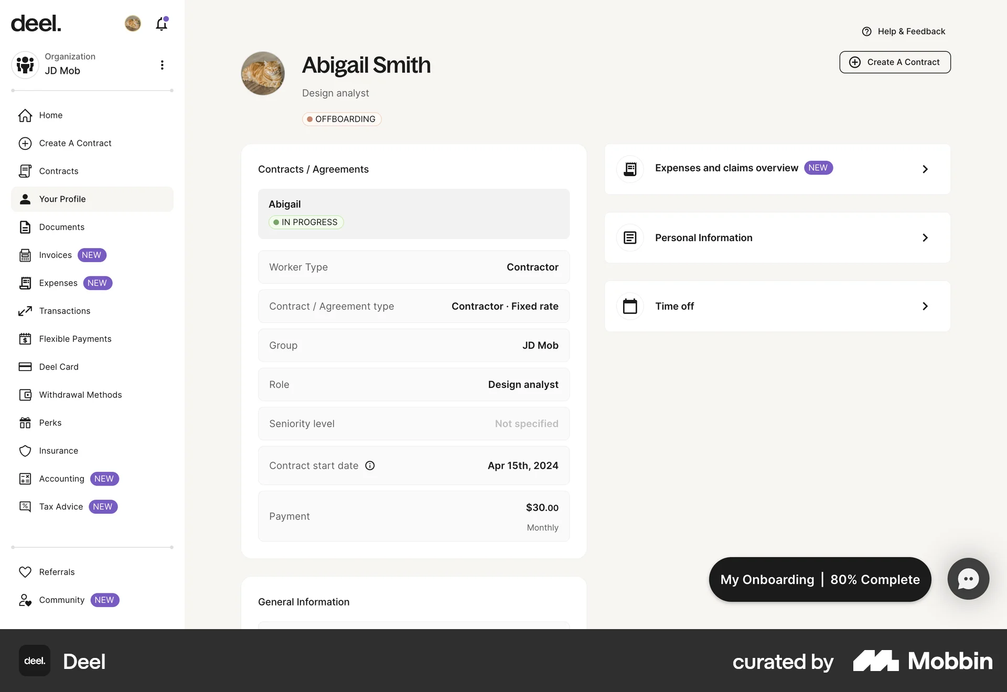Click the Deel Card icon in sidebar
The width and height of the screenshot is (1007, 692).
(x=25, y=367)
